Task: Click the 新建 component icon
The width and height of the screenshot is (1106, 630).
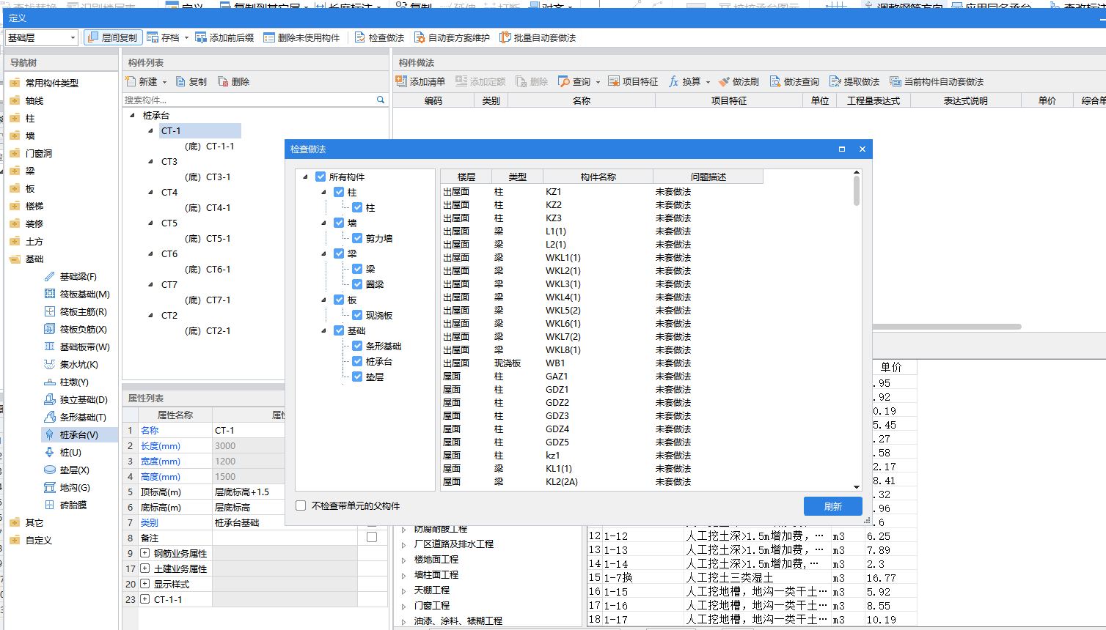Action: point(131,81)
